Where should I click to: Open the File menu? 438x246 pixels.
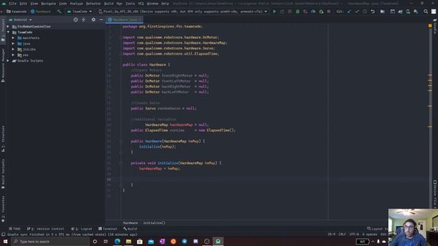pyautogui.click(x=12, y=3)
